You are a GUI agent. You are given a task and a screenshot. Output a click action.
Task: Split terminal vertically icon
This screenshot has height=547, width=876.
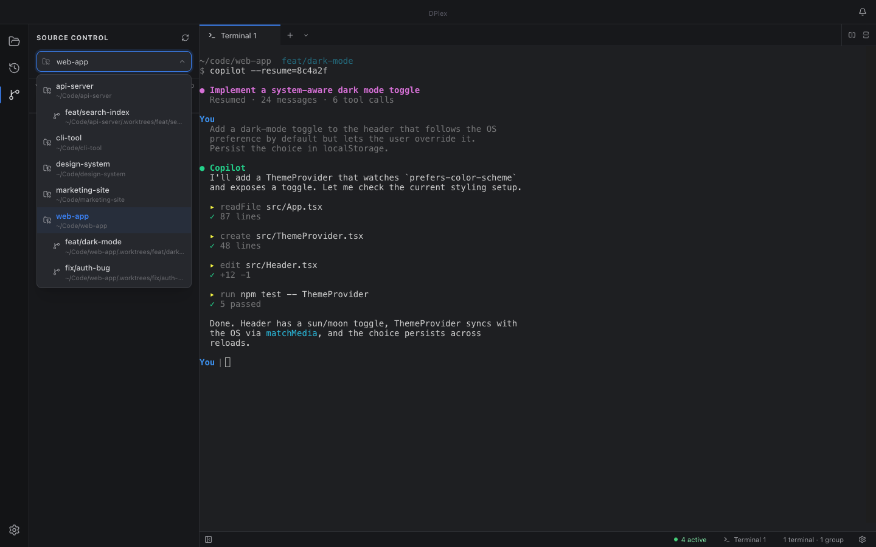pyautogui.click(x=852, y=35)
